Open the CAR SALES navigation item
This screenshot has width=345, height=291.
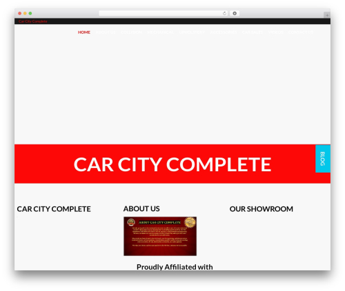(253, 32)
